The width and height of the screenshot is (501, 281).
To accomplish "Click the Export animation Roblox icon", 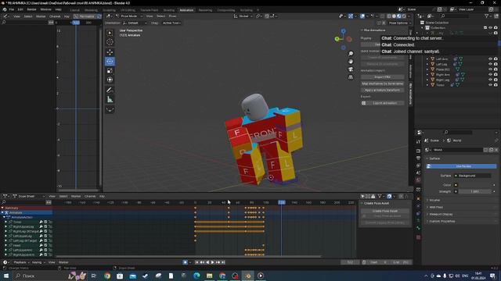I will tap(363, 103).
